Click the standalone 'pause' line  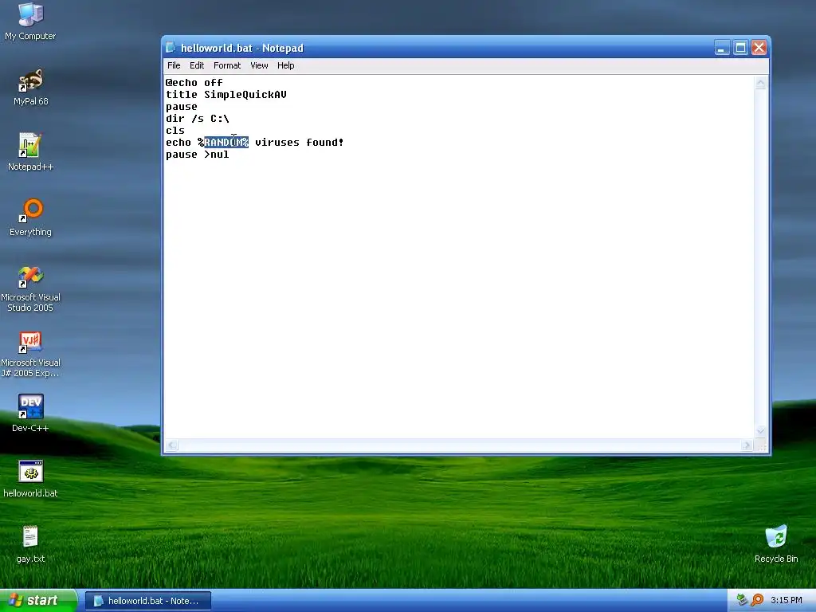[181, 107]
